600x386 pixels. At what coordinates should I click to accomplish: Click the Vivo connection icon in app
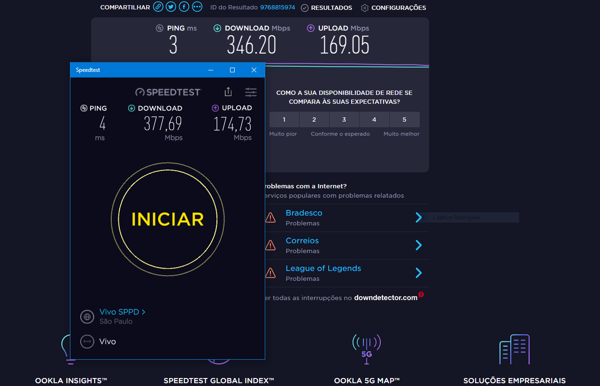[x=87, y=341]
